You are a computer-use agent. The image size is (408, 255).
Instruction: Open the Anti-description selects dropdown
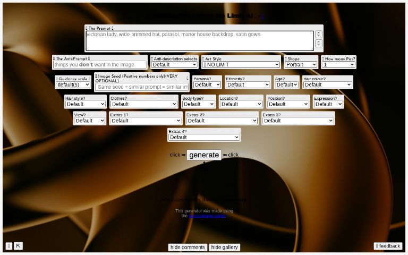(174, 64)
